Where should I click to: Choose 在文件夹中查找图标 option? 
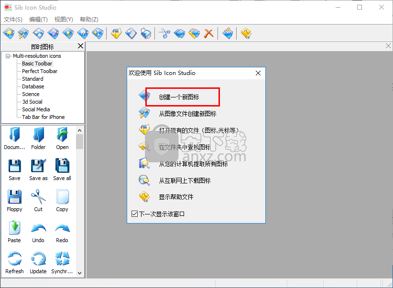coord(185,147)
